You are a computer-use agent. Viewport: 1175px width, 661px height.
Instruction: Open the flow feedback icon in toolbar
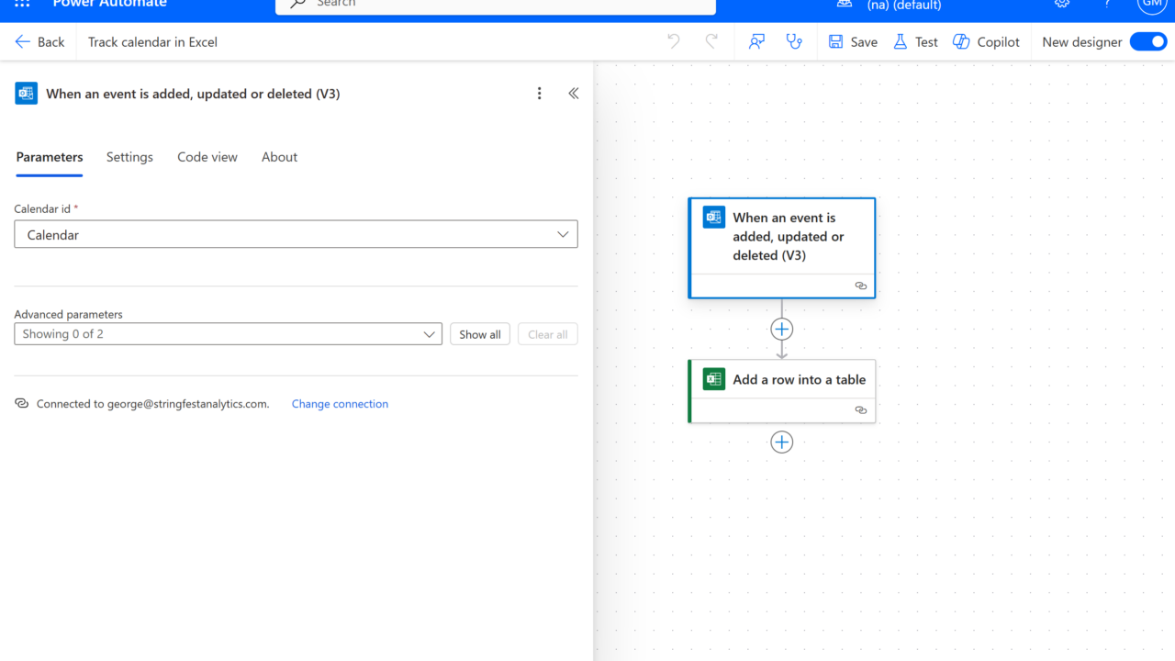tap(756, 41)
